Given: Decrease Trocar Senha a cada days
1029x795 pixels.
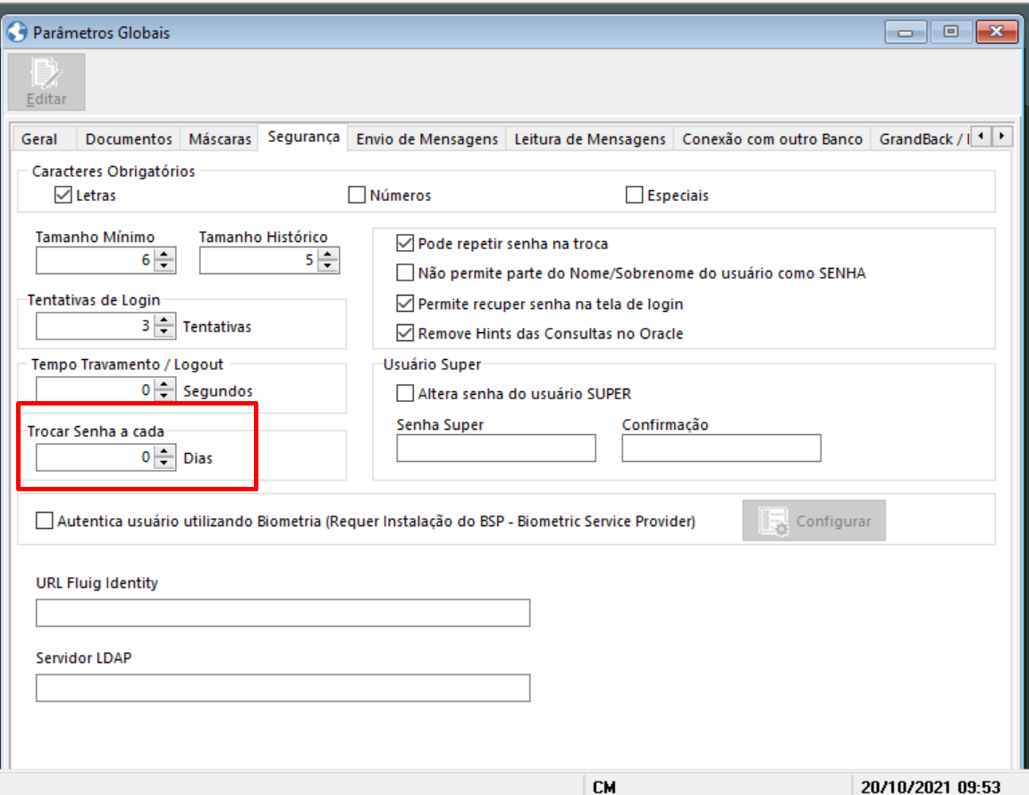Looking at the screenshot, I should [164, 463].
